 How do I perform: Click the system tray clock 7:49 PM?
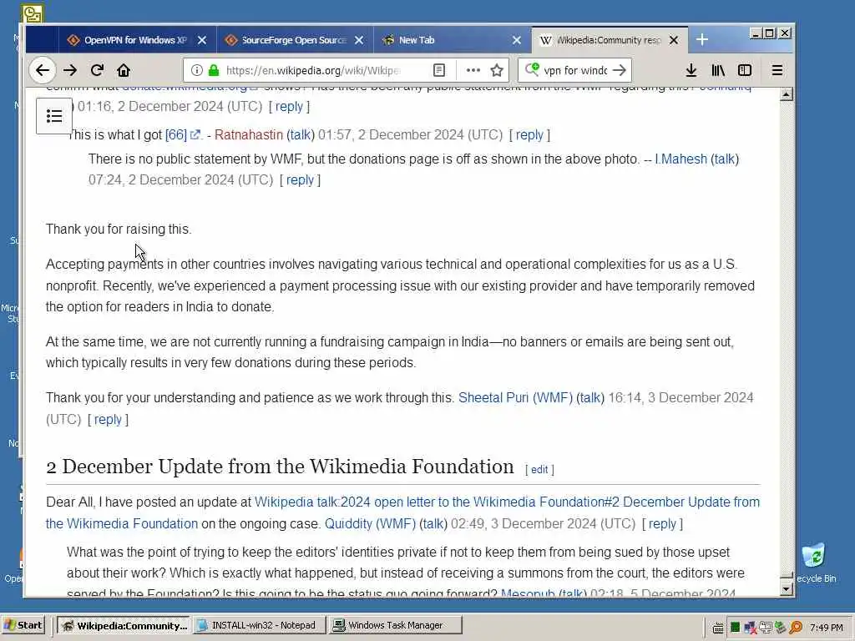[x=826, y=628]
